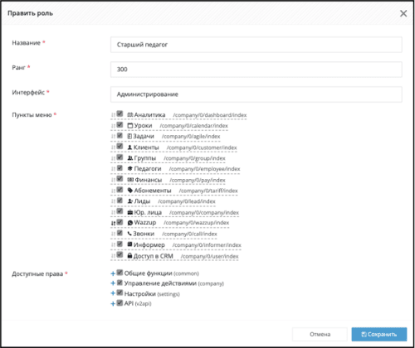Click the Педагоги graduation cap icon
Screen dimensions: 415x348
click(x=130, y=168)
